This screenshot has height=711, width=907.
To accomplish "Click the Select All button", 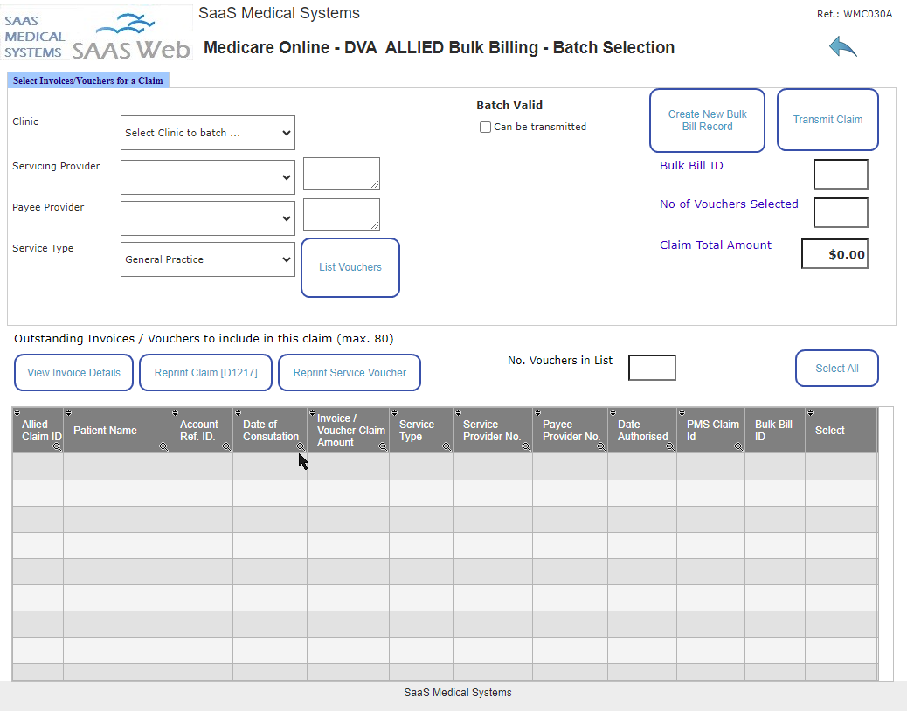I will (x=837, y=369).
